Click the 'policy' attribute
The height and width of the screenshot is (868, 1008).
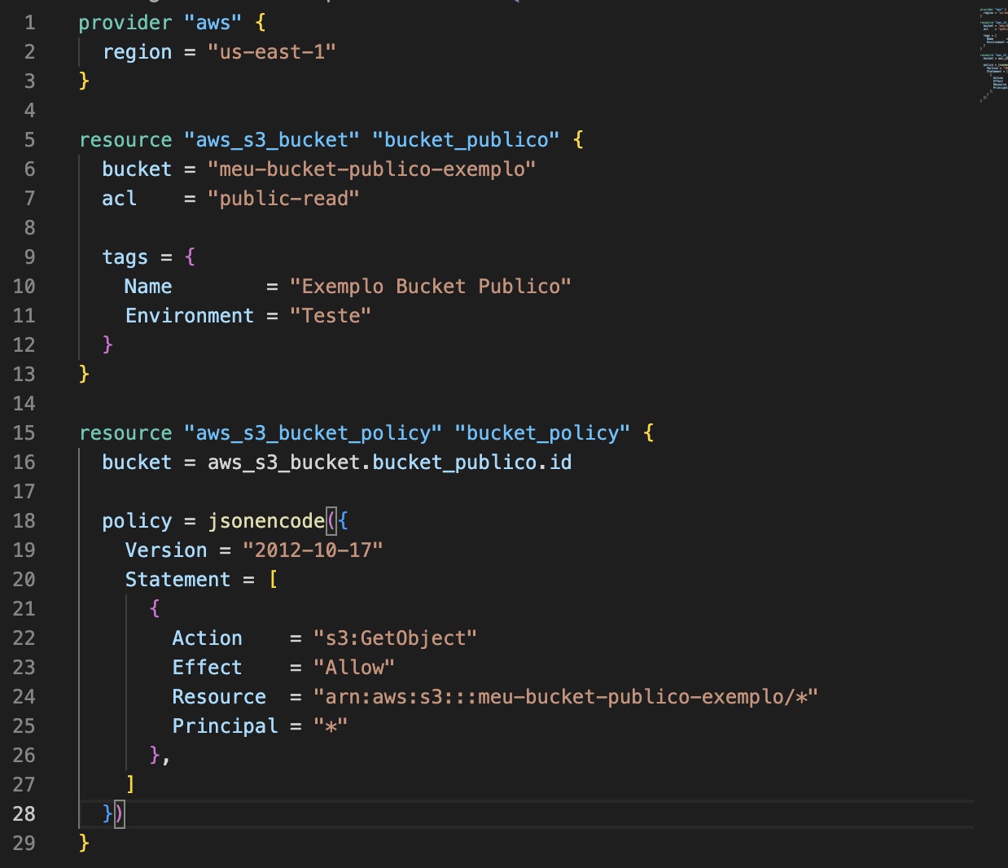tap(138, 522)
